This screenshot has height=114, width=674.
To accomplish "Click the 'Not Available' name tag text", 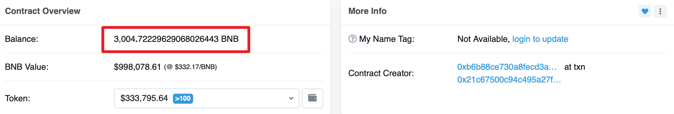I will (x=483, y=39).
